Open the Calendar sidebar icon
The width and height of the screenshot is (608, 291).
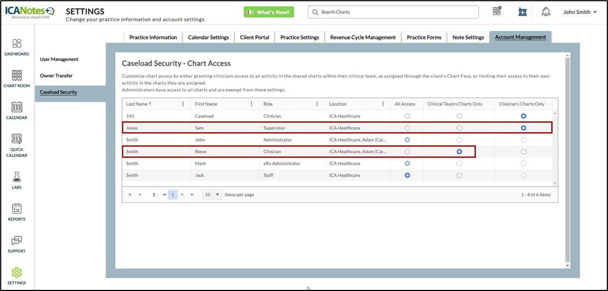[x=16, y=107]
